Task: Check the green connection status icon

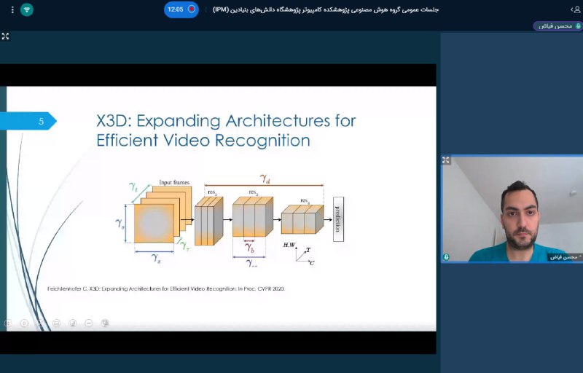Action: (27, 9)
